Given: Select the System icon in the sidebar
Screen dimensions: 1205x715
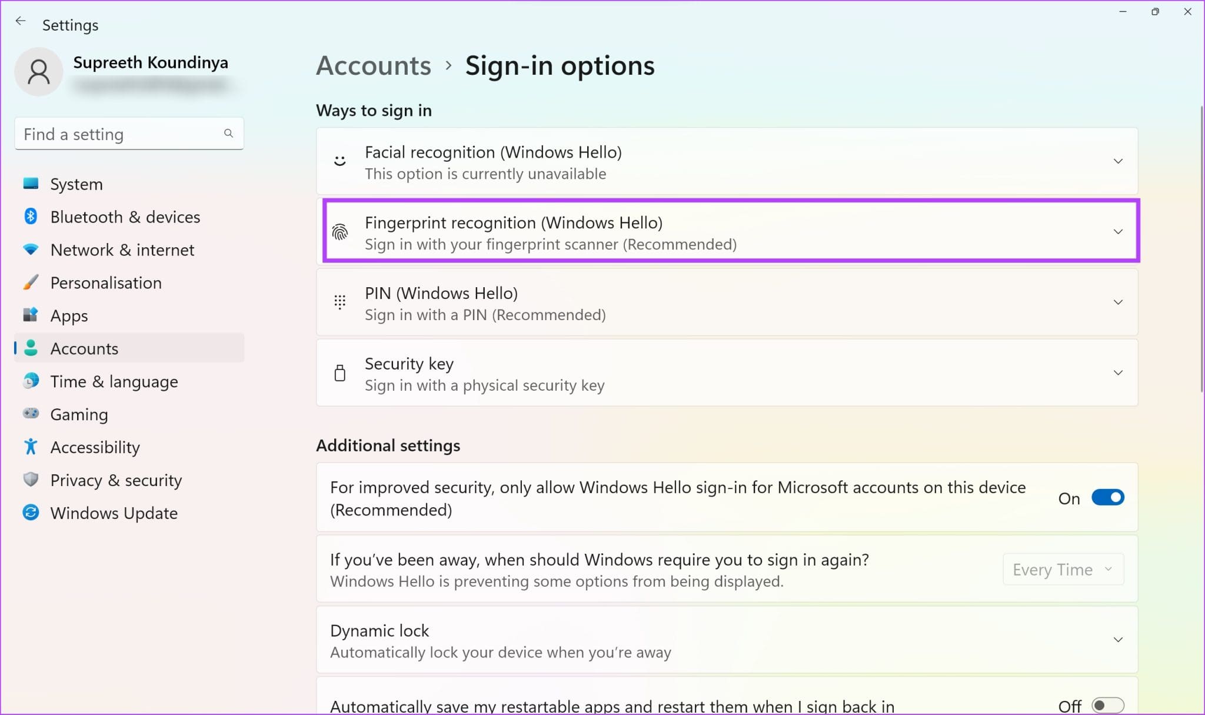Looking at the screenshot, I should [31, 184].
